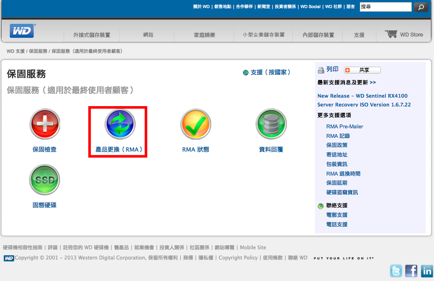Click the Copyright Policy footer link

click(x=238, y=258)
